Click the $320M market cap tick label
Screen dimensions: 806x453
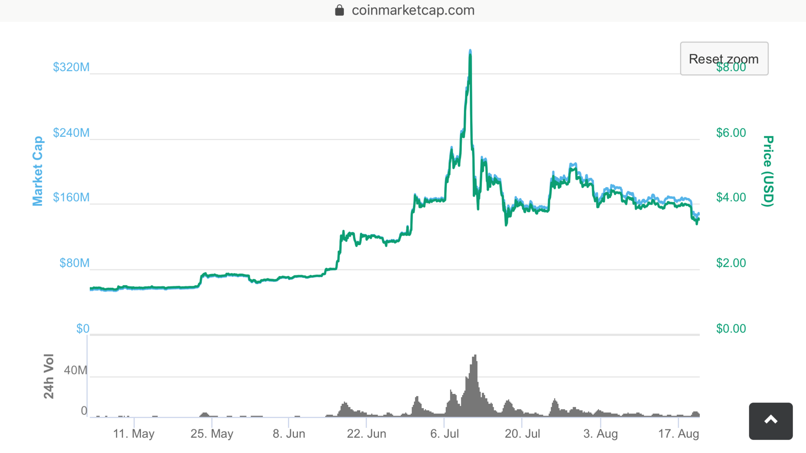[x=71, y=67]
